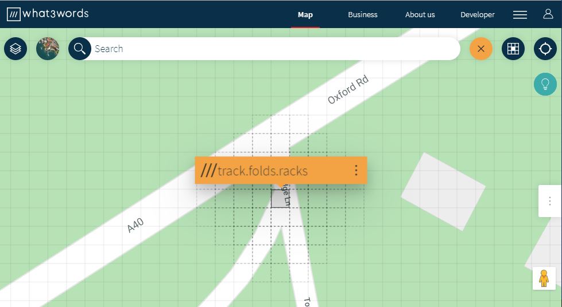Open the user account icon
Screen dimensions: 562x307
[x=548, y=14]
